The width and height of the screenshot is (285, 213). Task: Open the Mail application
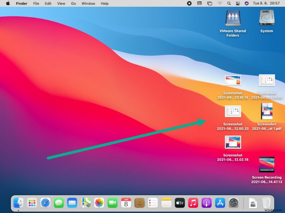click(72, 203)
